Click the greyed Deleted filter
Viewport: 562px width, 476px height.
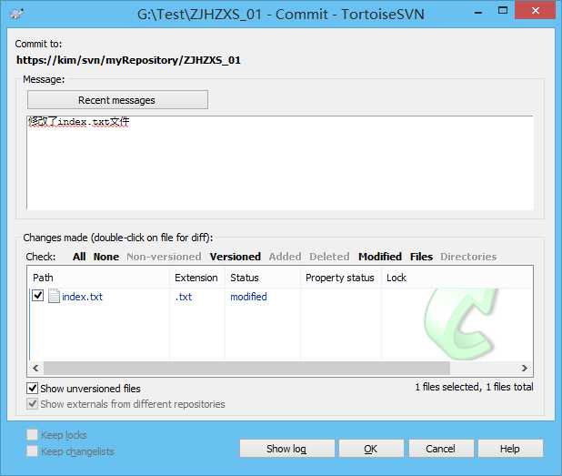click(329, 257)
